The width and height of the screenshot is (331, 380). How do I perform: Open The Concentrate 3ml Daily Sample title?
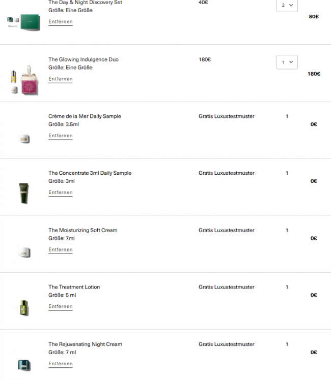[x=90, y=173]
